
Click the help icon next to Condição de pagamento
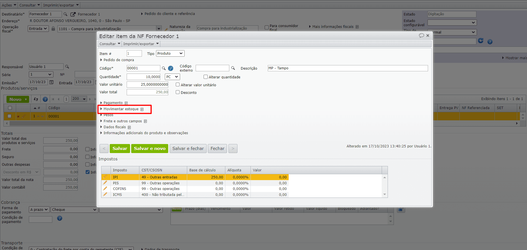60,218
